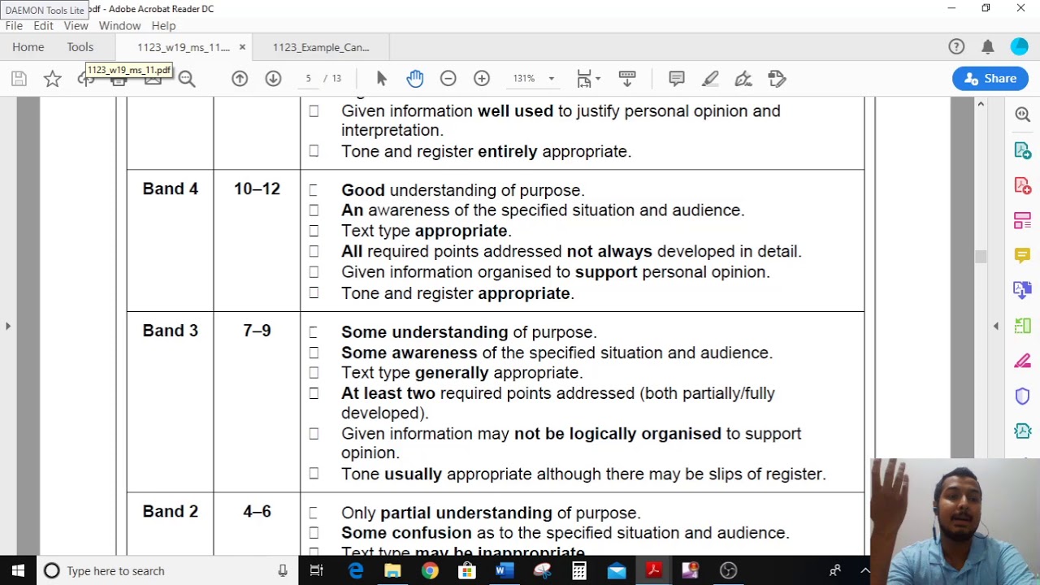Zoom in with the plus button
The height and width of the screenshot is (585, 1040).
pyautogui.click(x=482, y=79)
